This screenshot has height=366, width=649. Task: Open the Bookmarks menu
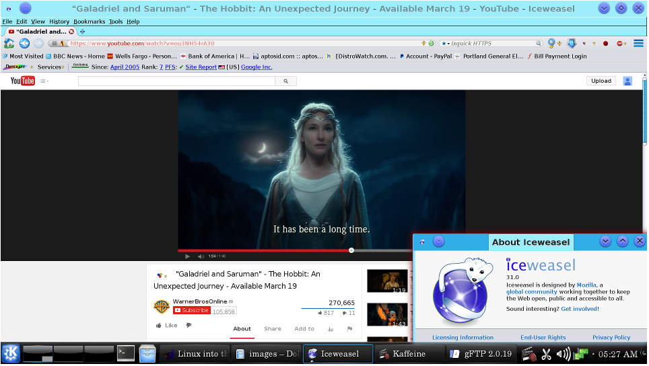click(89, 22)
